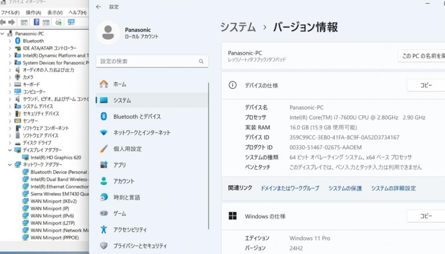Open the 操作(A) menu
The width and height of the screenshot is (445, 254).
point(33,12)
